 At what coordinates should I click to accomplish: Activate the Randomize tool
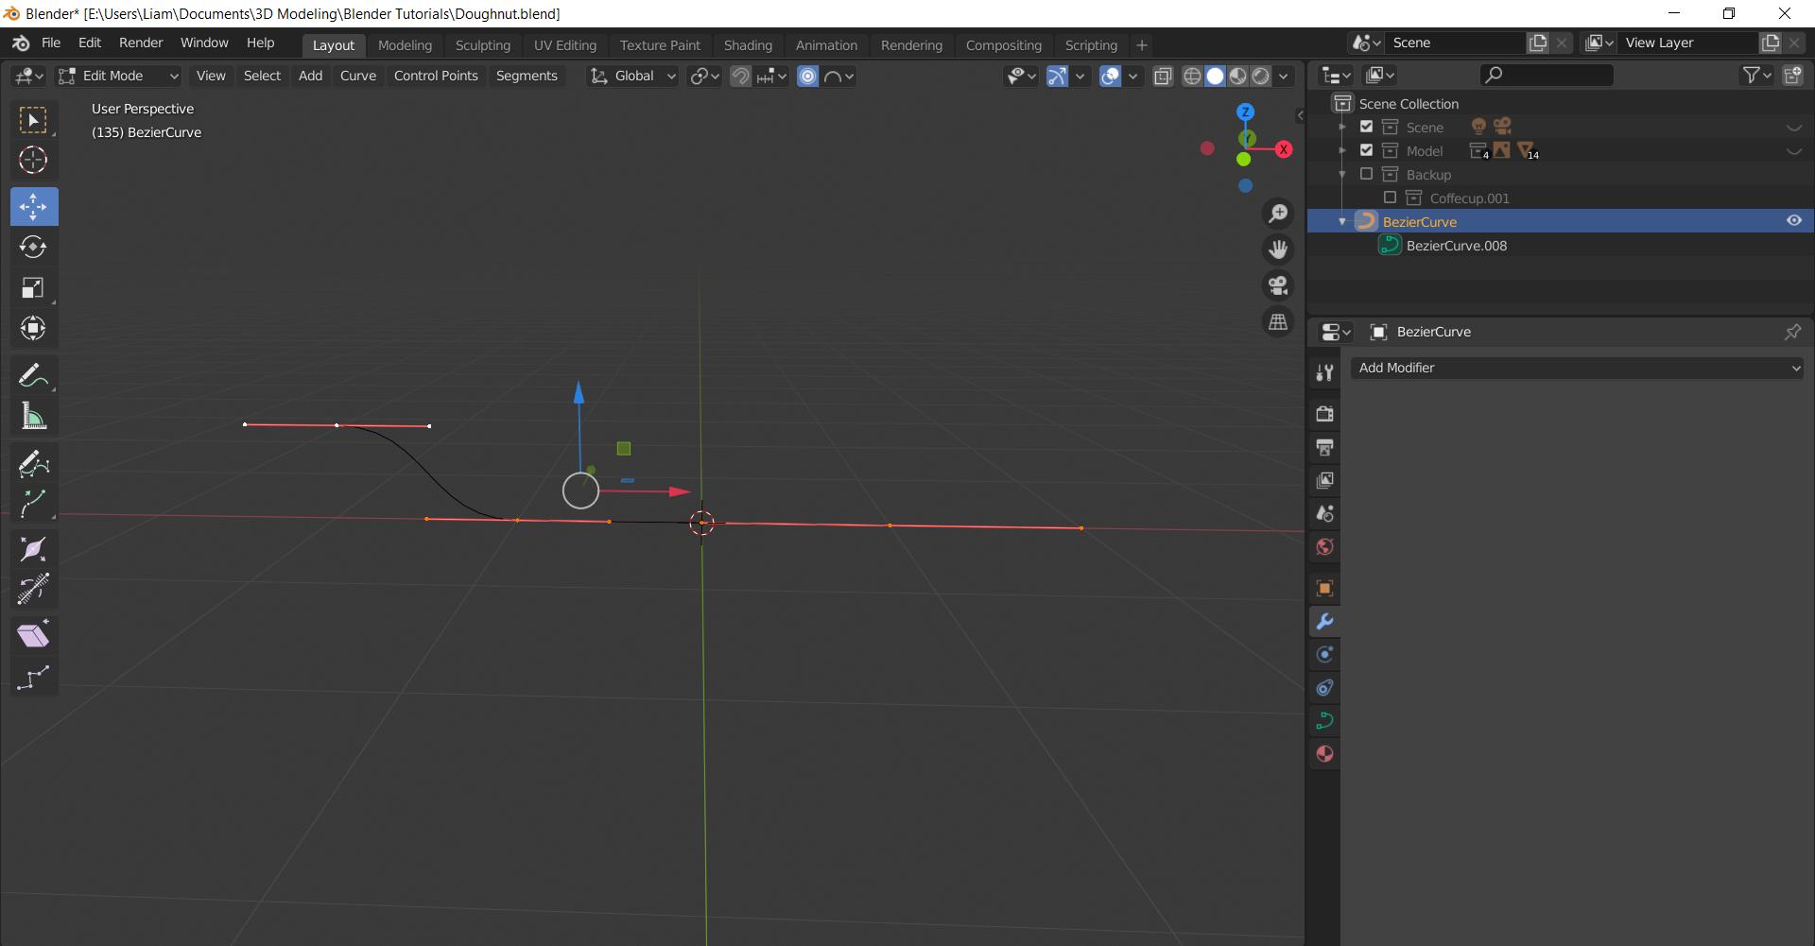click(x=34, y=677)
